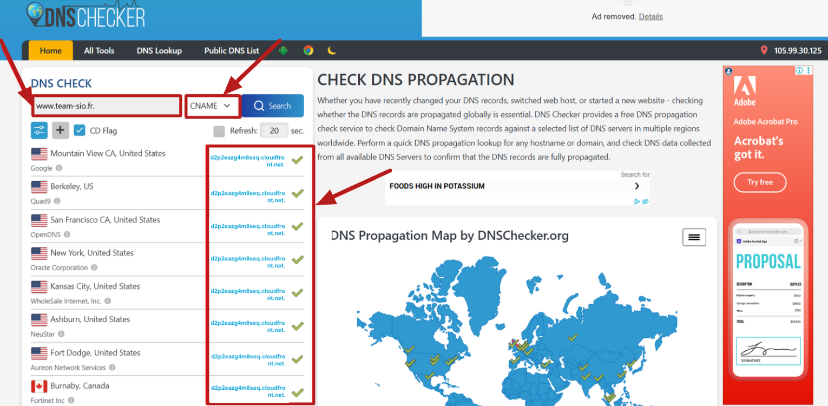Click IP address 105.99.30.125
Screen dimensions: 828x406
coord(798,50)
